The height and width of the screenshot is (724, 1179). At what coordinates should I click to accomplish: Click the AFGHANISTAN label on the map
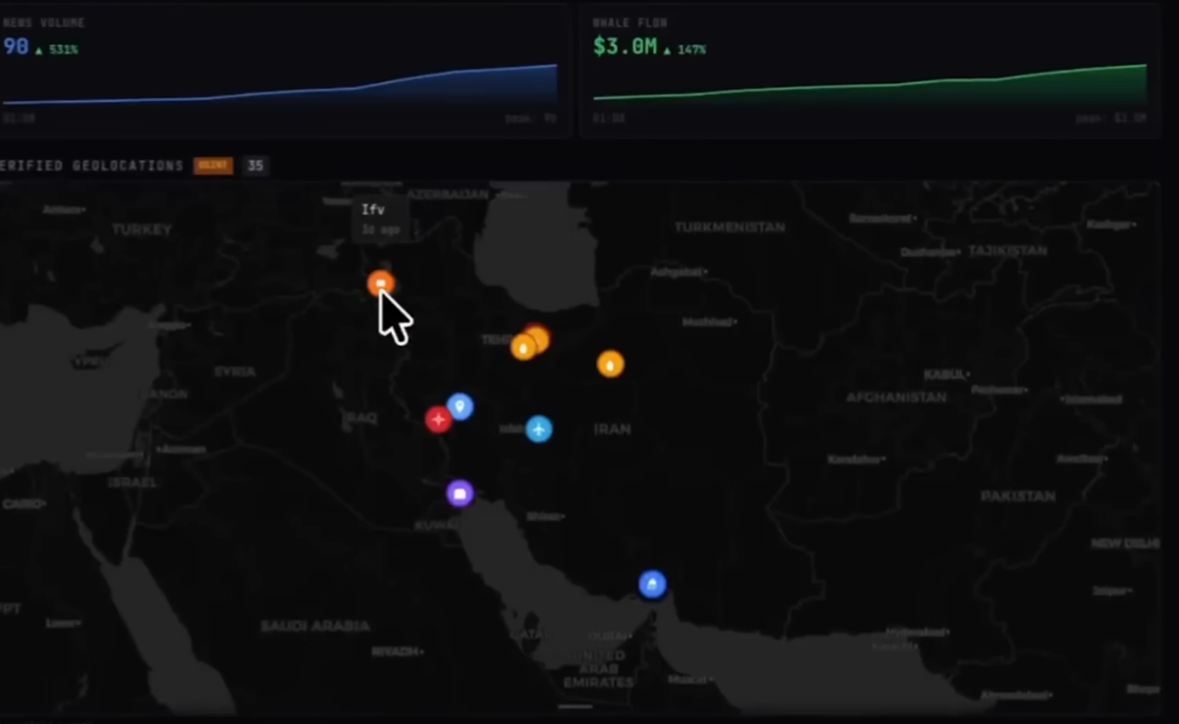896,397
